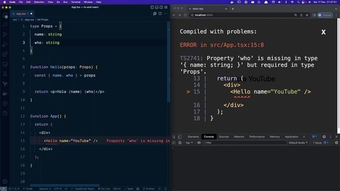Image resolution: width=340 pixels, height=191 pixels.
Task: Open Spotlight search in macOS menu bar
Action: click(x=298, y=2)
